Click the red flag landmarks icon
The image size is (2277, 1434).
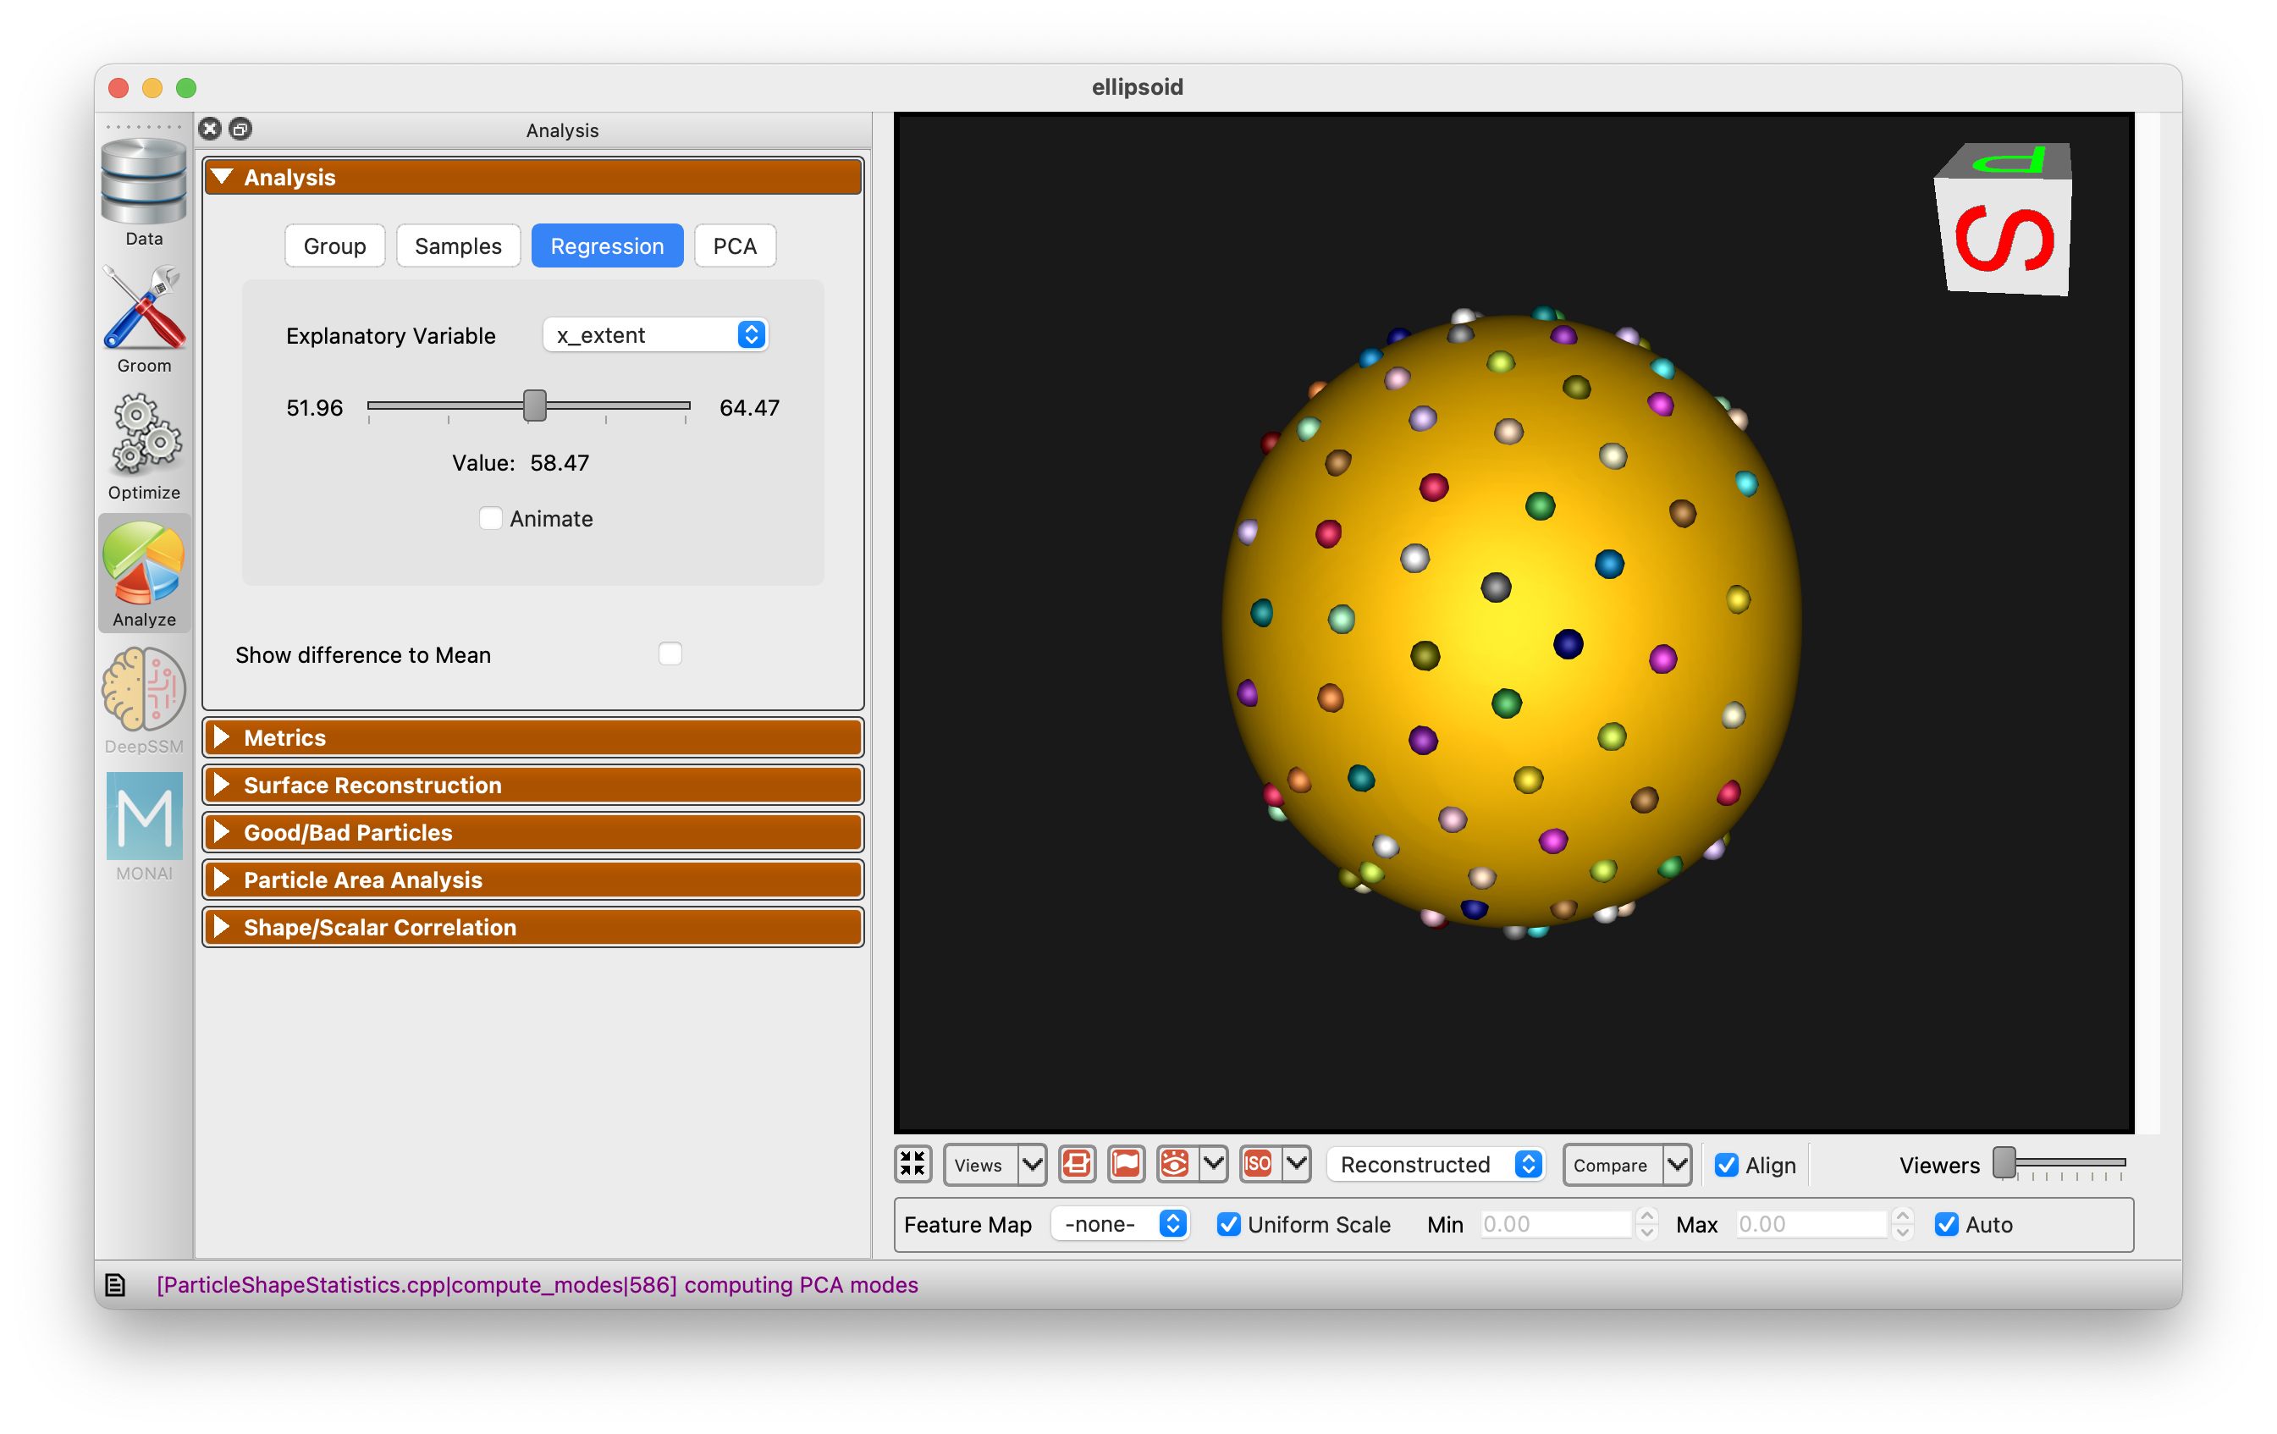pyautogui.click(x=1125, y=1165)
